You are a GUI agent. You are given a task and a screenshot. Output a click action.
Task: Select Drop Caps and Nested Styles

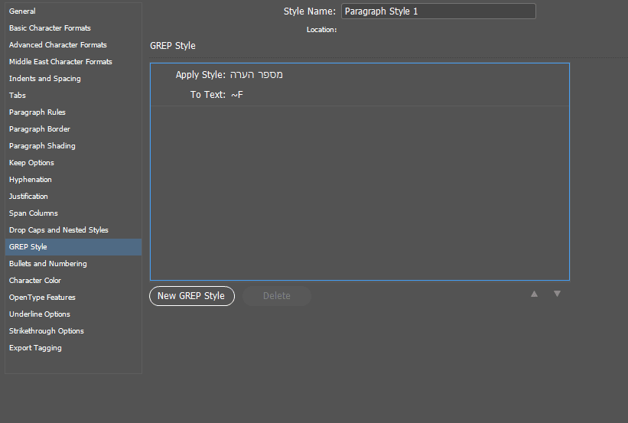click(59, 230)
